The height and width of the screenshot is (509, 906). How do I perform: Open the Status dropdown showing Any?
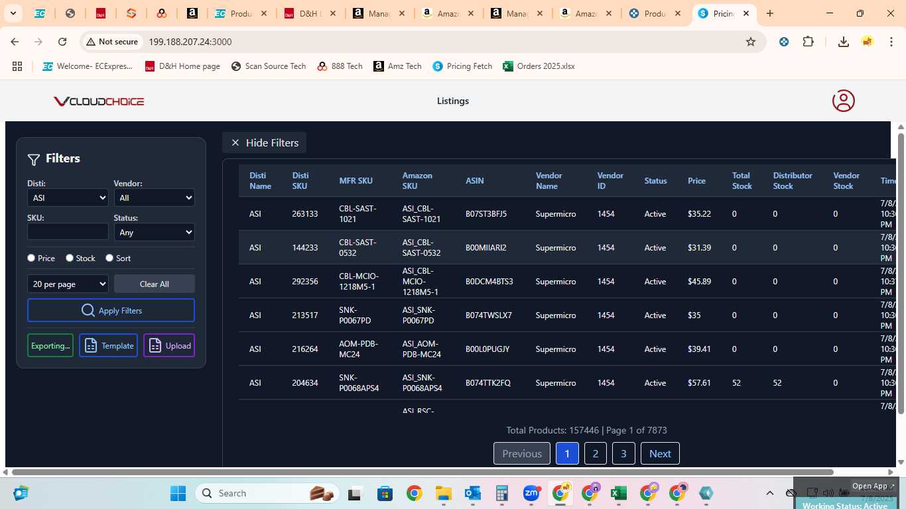[154, 232]
